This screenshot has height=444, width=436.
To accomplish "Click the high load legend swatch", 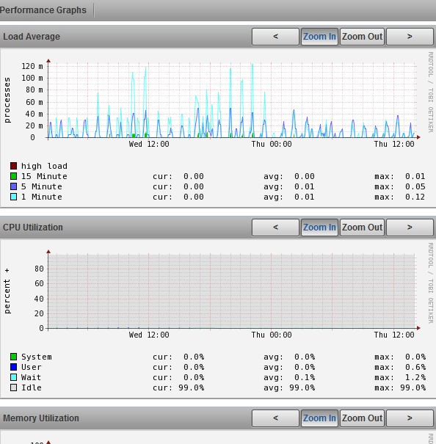I will coord(14,166).
